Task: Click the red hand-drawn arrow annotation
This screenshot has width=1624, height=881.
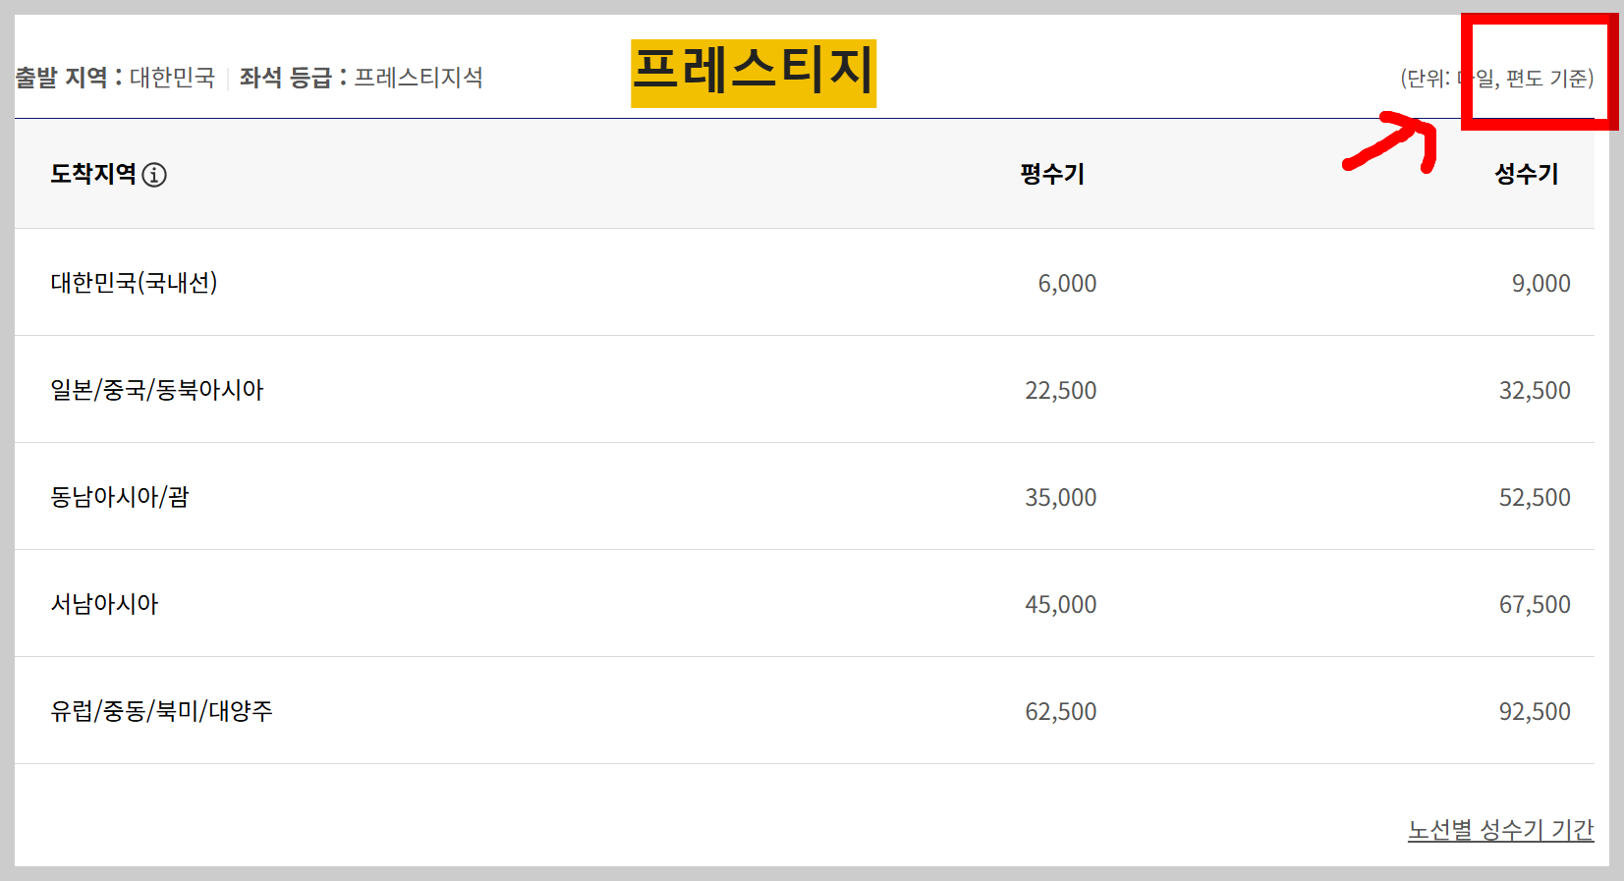Action: pos(1390,142)
